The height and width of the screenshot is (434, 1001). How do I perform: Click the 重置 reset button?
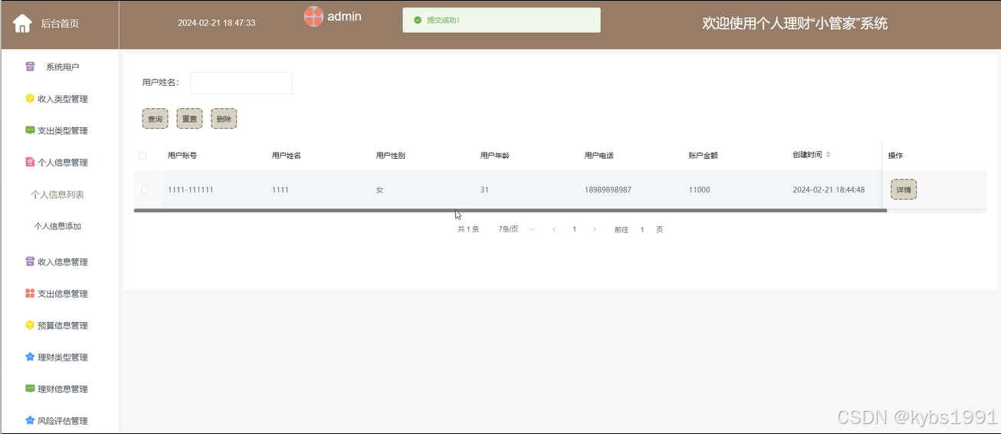point(189,119)
